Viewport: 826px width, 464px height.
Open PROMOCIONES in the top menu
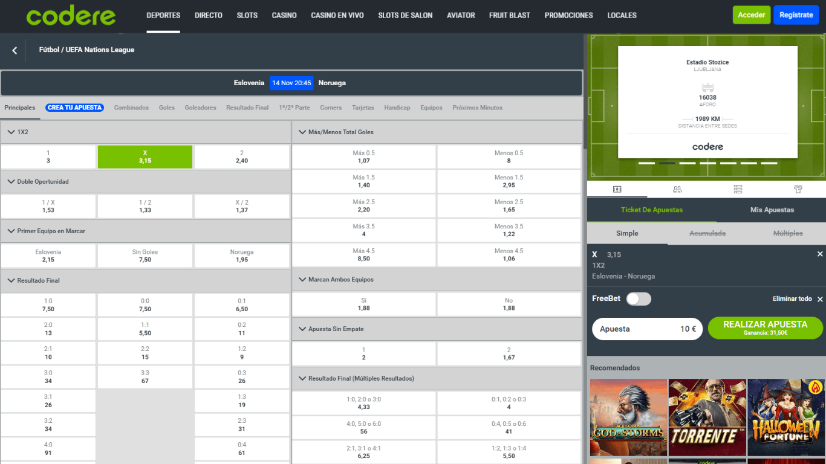(568, 15)
